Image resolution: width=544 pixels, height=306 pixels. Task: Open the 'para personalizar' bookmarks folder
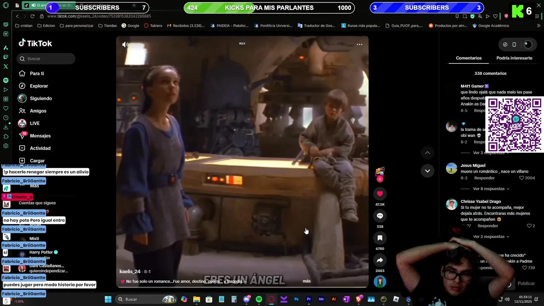[76, 25]
